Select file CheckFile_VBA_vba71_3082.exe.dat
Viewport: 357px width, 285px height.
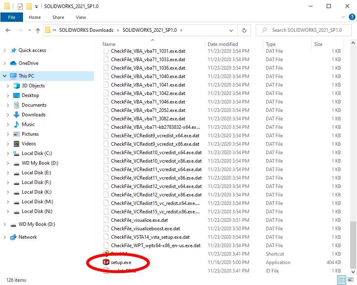148,119
